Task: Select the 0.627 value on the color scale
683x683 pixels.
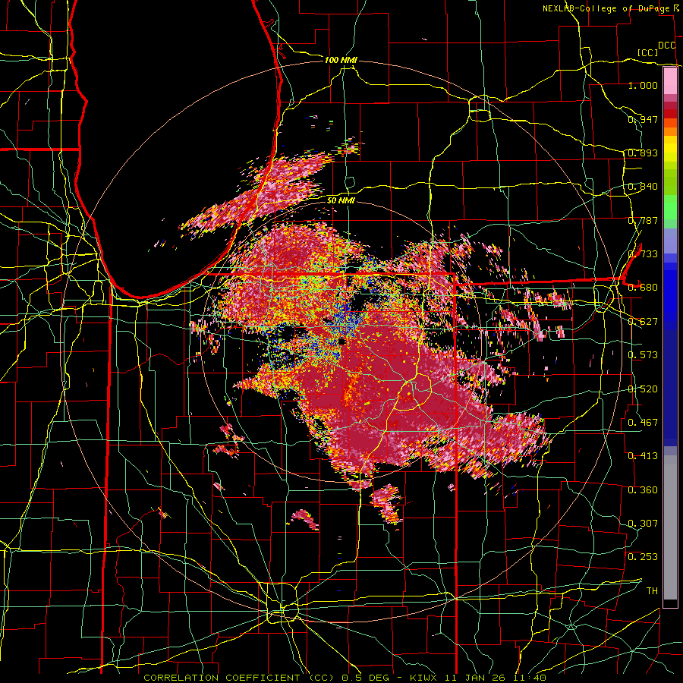Action: (643, 322)
